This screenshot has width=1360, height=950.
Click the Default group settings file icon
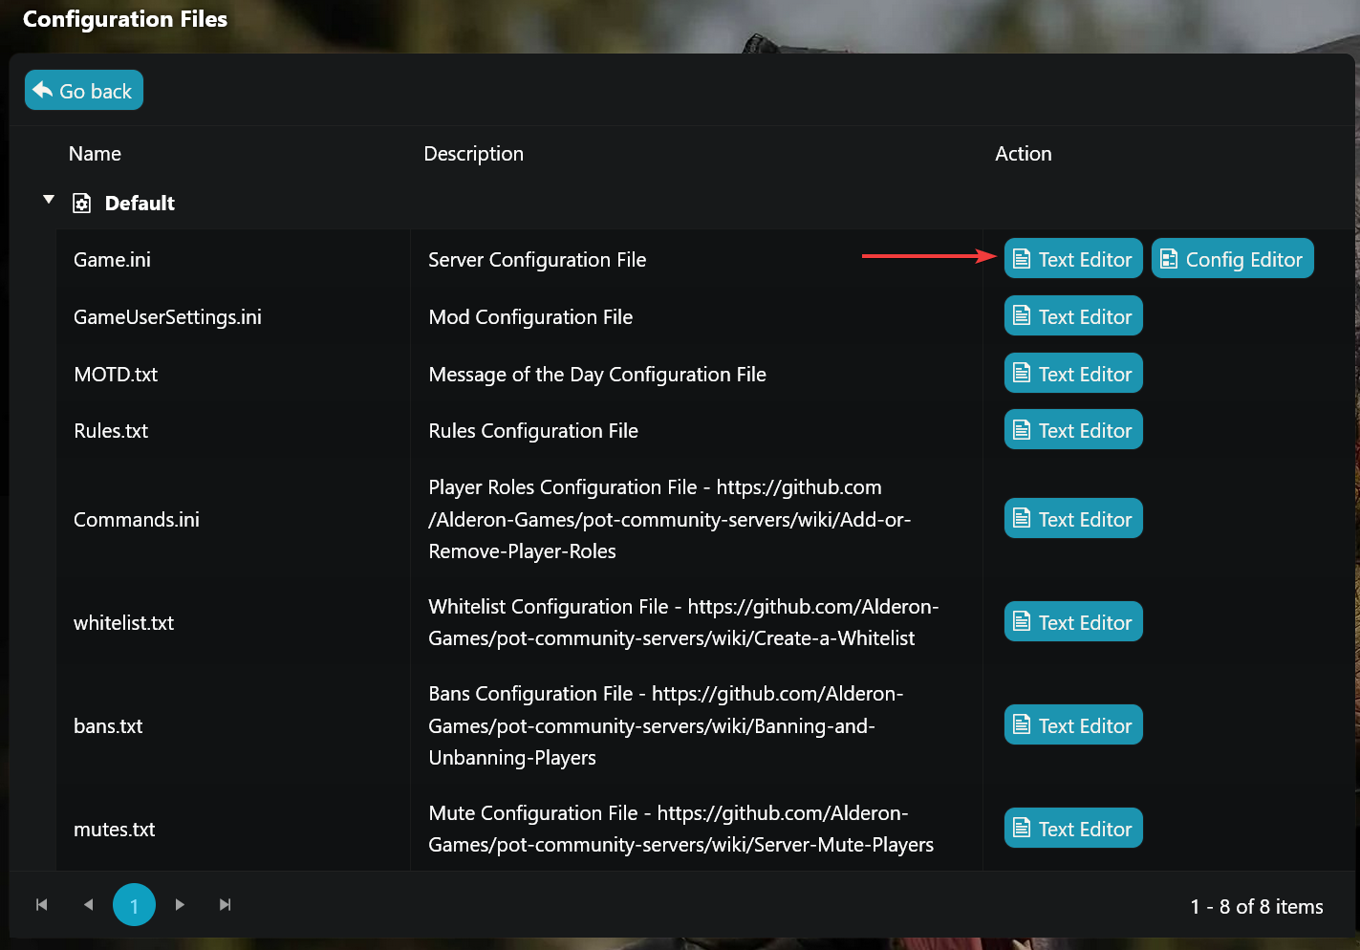point(82,204)
